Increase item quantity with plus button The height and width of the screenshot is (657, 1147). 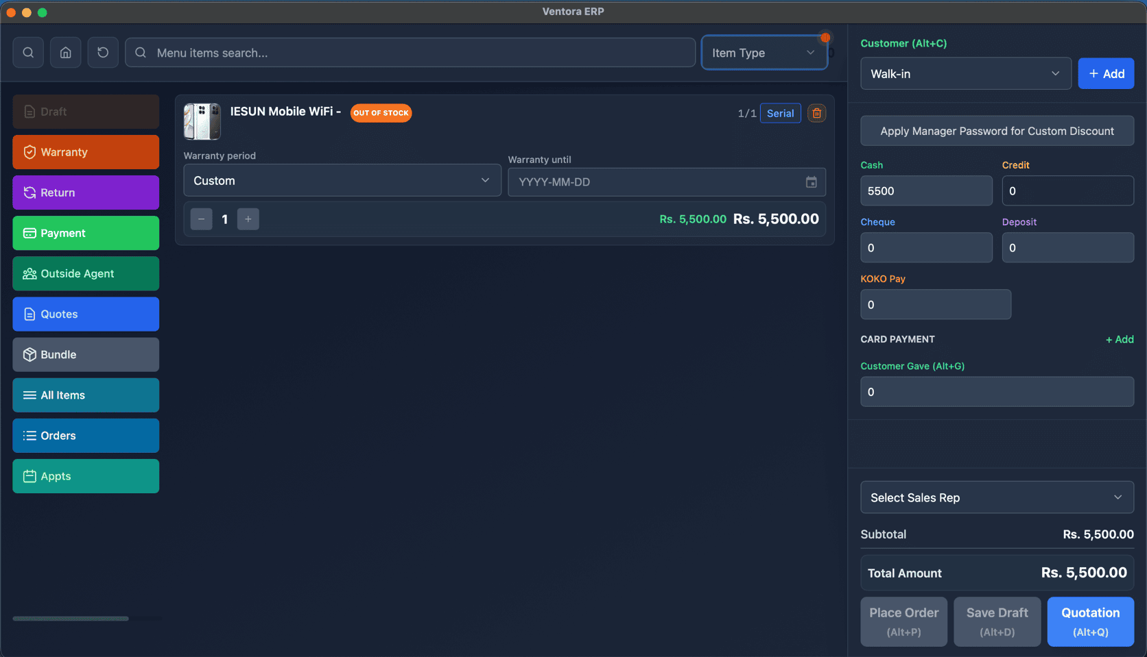click(x=248, y=219)
